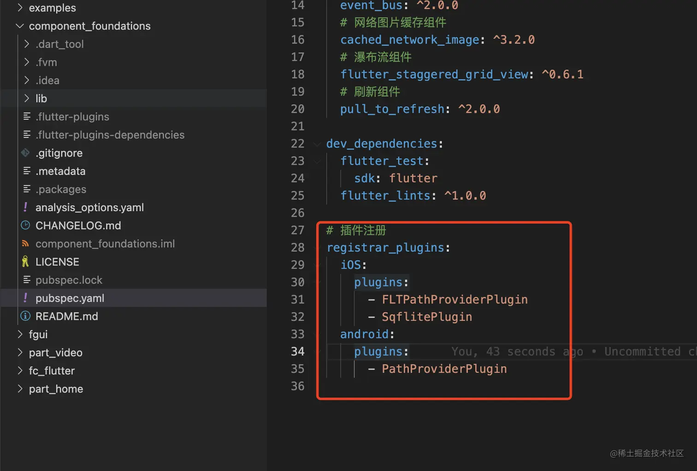Click the info icon next to README.md
697x471 pixels.
(25, 316)
